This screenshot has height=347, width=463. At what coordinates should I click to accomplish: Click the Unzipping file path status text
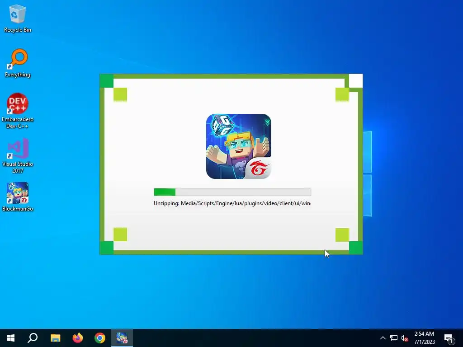pos(232,203)
